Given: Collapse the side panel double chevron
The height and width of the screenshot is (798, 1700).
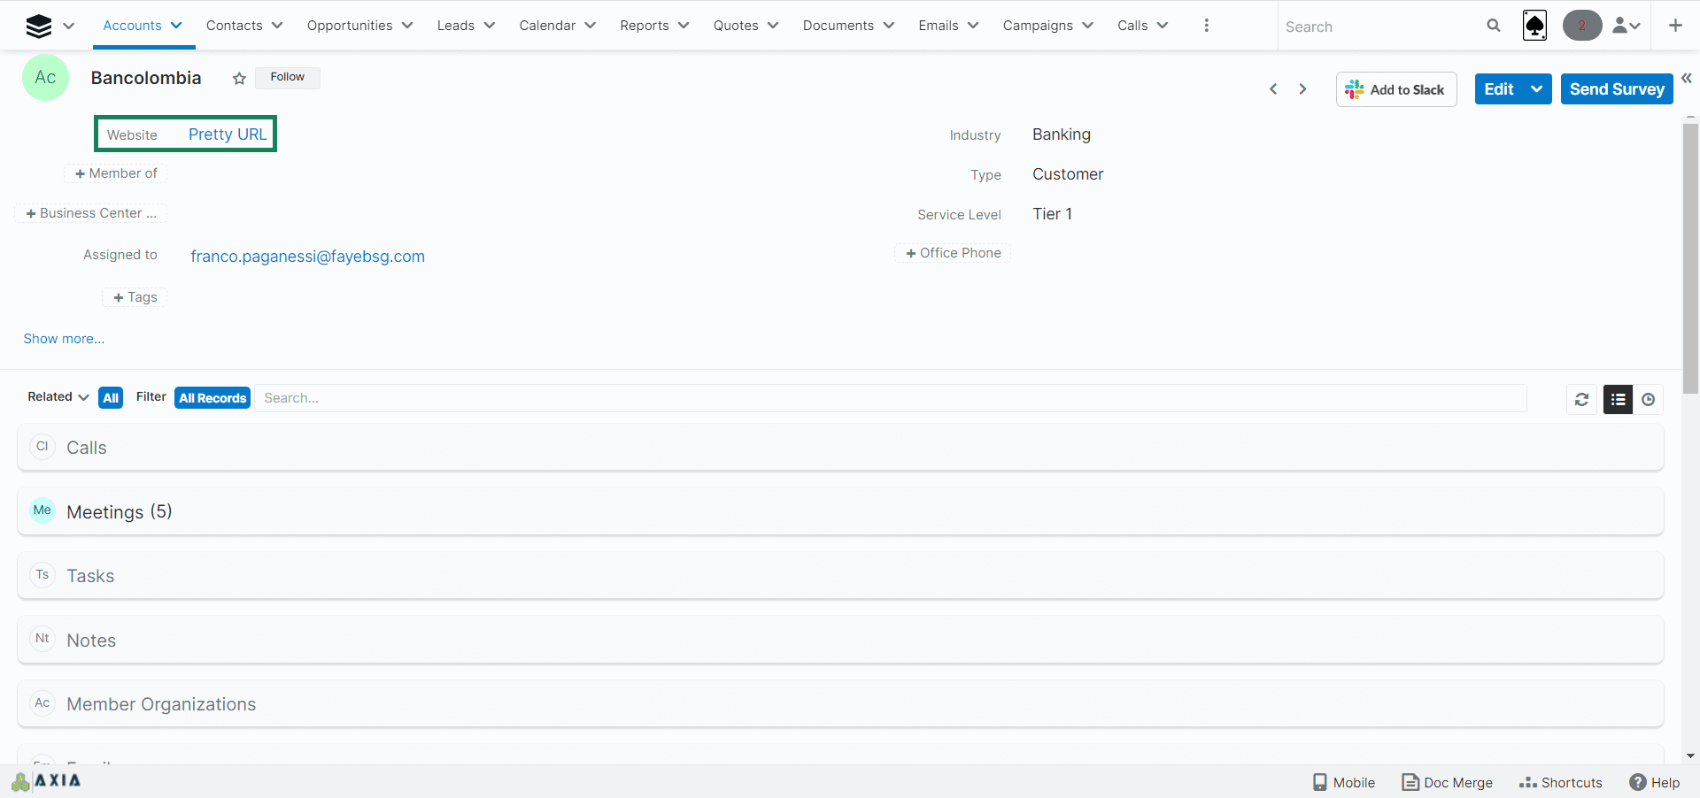Looking at the screenshot, I should (x=1687, y=79).
